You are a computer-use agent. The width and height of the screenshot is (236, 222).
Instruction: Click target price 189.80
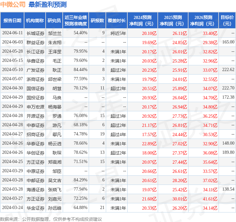pos(228,152)
